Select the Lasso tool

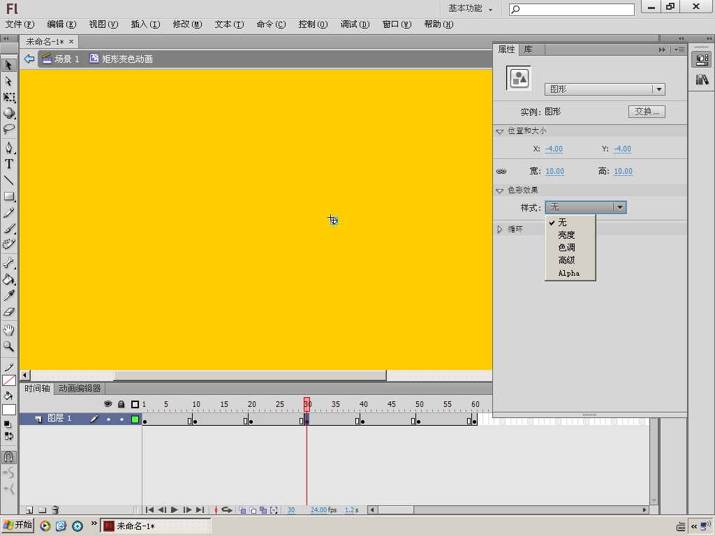click(x=9, y=129)
